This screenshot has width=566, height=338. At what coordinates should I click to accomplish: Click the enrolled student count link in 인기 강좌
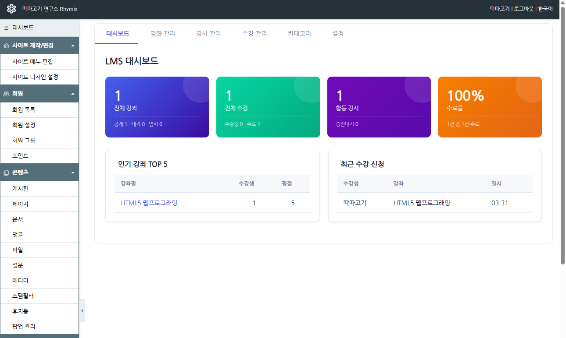tap(254, 203)
